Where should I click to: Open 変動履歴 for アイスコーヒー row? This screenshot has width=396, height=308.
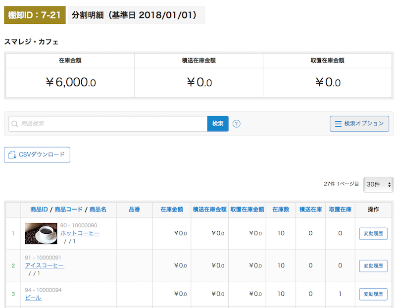point(373,266)
